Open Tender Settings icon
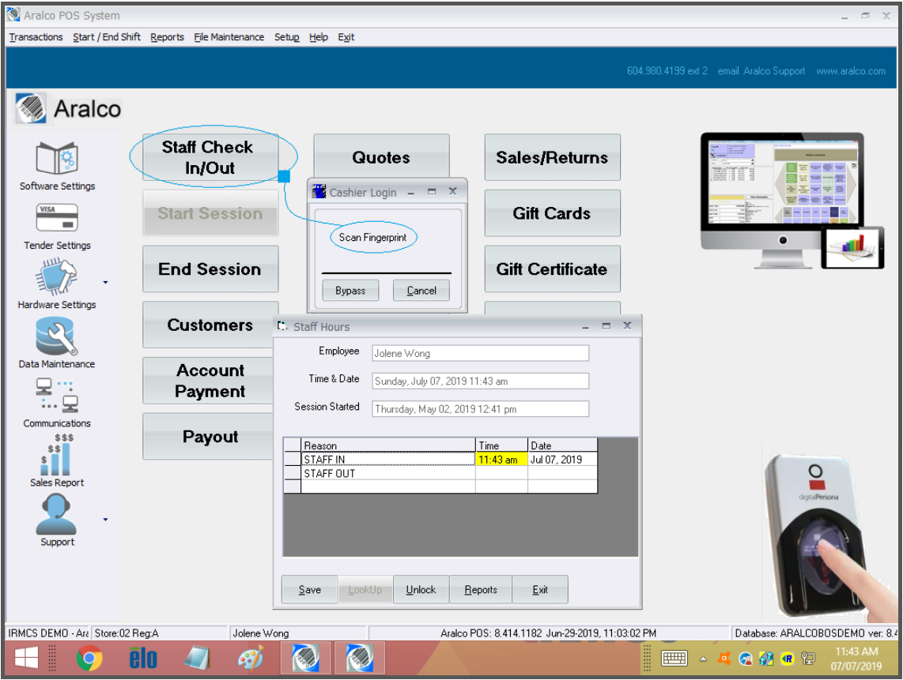The image size is (903, 680). pyautogui.click(x=56, y=217)
